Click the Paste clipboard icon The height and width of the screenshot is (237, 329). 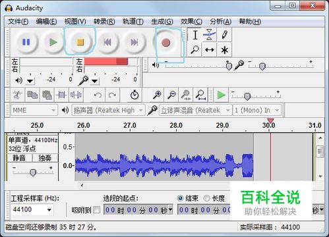(47, 95)
